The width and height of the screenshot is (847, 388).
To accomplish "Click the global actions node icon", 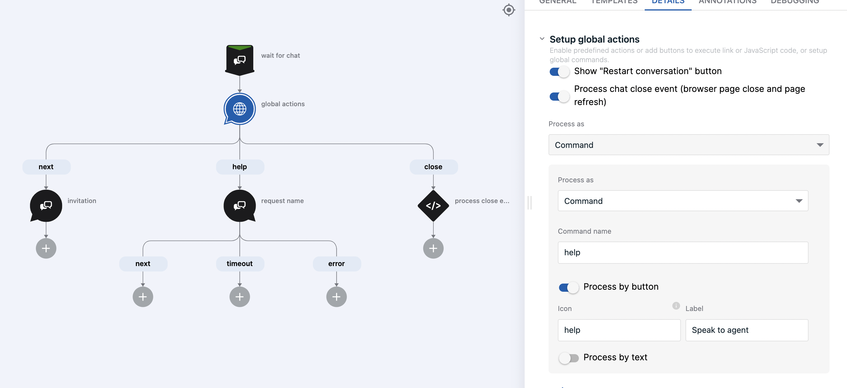I will click(x=239, y=108).
